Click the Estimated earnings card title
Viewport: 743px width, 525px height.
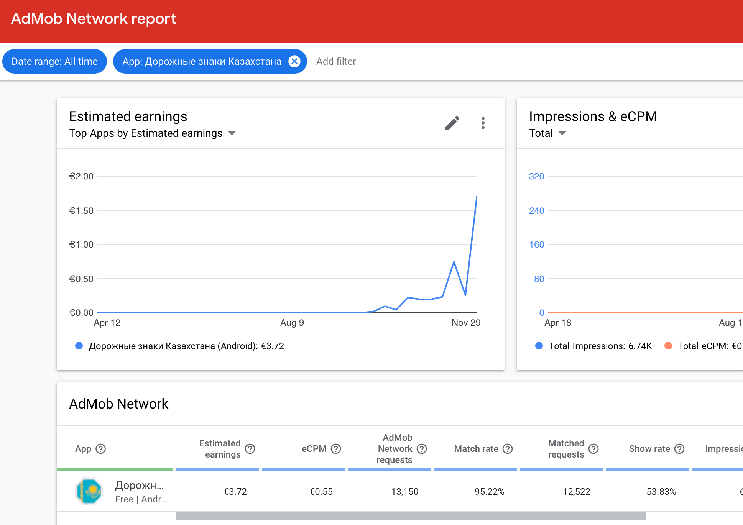128,116
